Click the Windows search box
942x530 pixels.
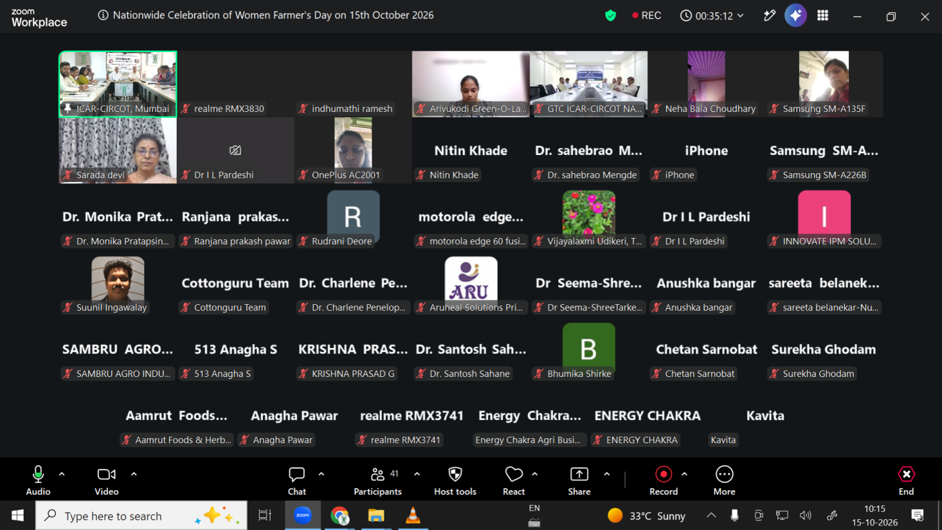point(142,515)
